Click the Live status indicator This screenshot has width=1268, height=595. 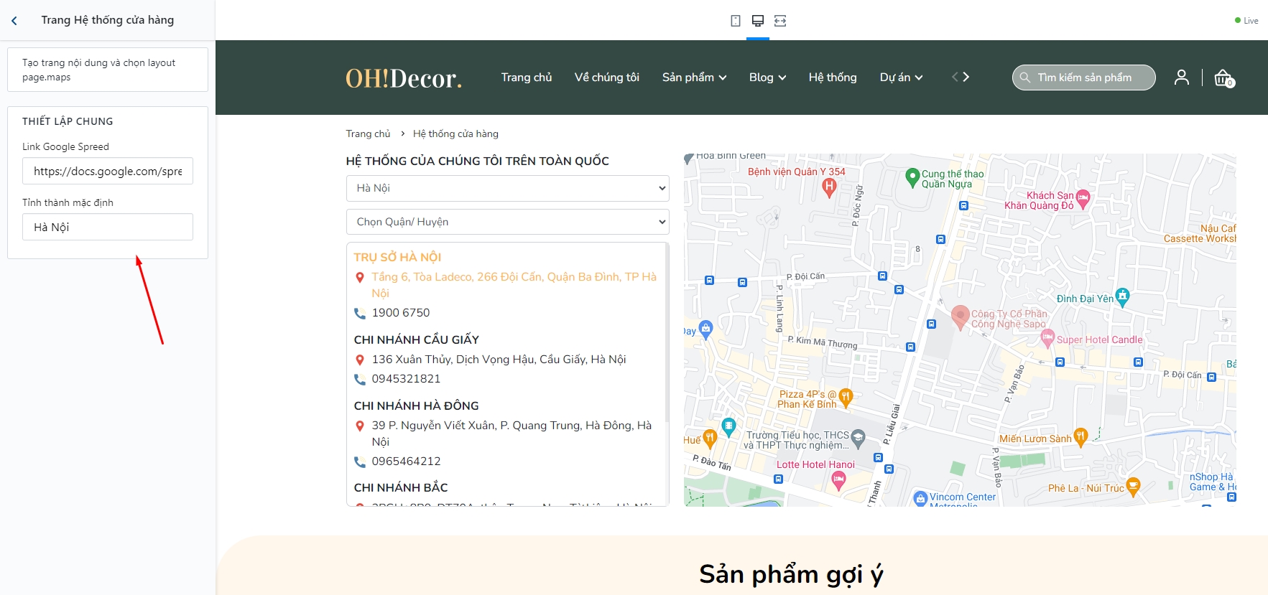1246,21
